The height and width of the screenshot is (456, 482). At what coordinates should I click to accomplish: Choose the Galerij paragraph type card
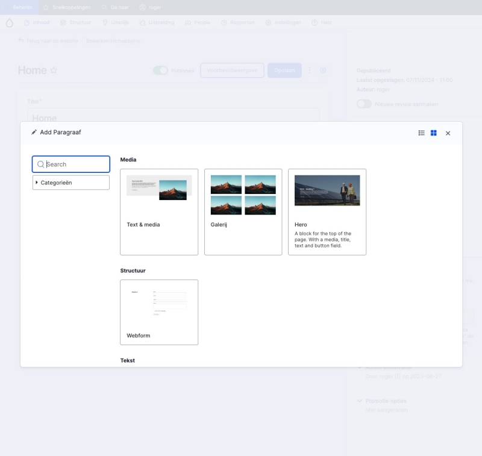pos(243,212)
